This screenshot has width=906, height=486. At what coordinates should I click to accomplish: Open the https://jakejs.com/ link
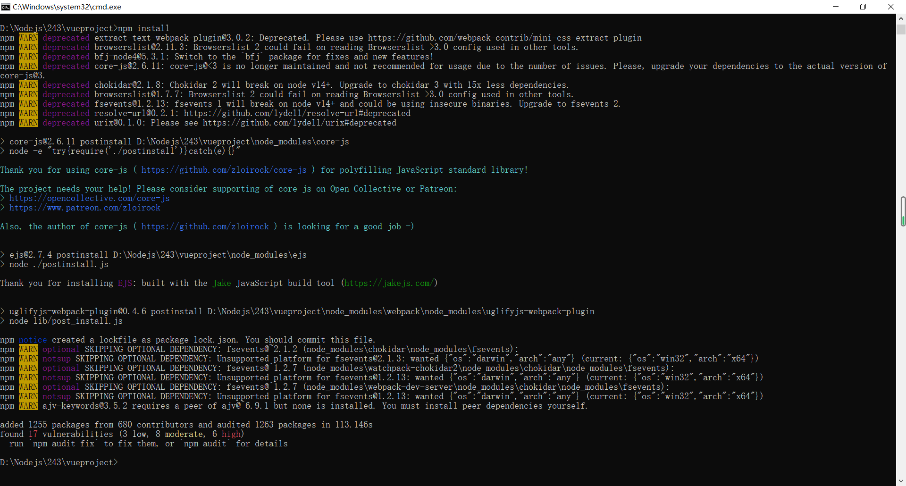pos(389,283)
